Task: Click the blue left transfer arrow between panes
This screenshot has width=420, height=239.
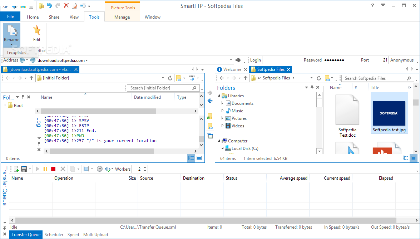Action: click(x=210, y=101)
